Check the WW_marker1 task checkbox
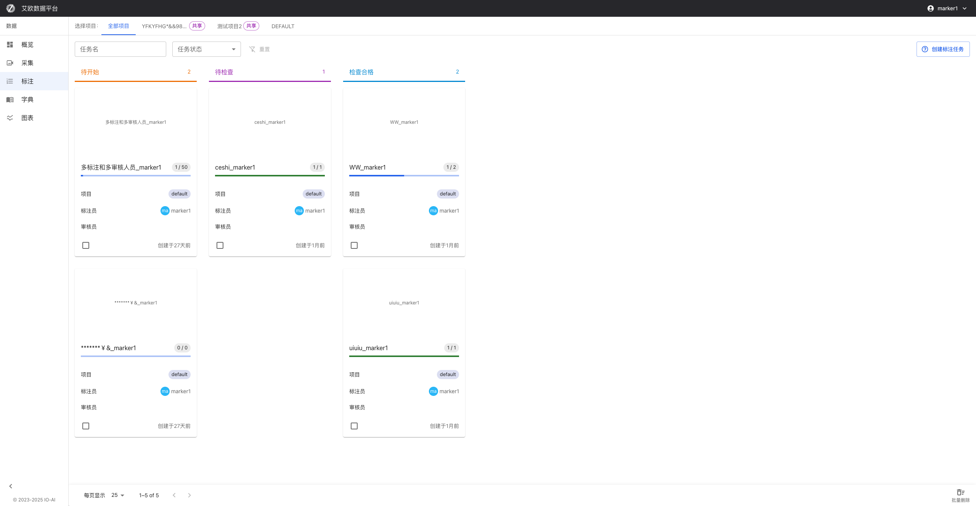The height and width of the screenshot is (506, 976). tap(354, 245)
